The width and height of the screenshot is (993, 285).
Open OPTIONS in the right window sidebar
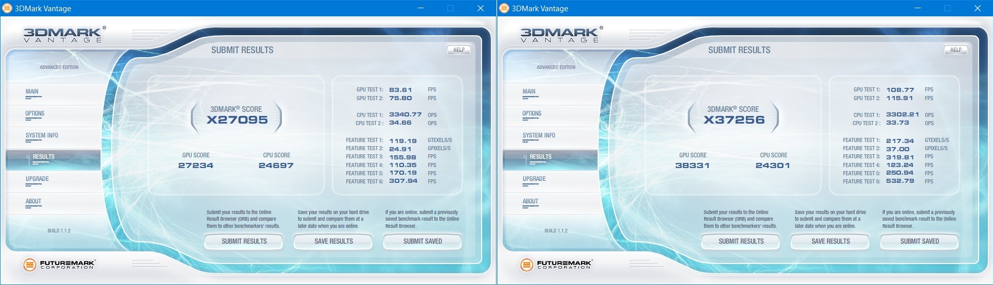pos(532,113)
